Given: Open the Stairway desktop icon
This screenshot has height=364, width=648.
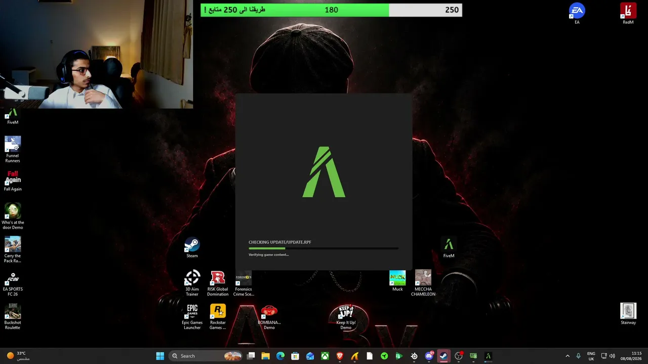Looking at the screenshot, I should (628, 314).
